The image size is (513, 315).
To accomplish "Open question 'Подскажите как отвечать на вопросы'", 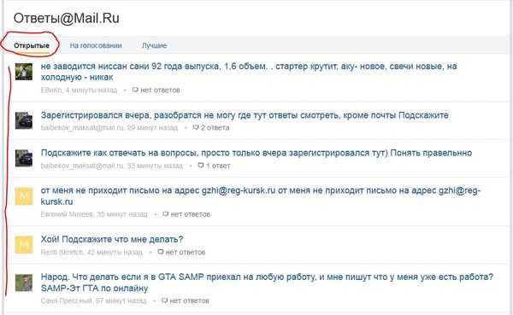I will pyautogui.click(x=256, y=153).
